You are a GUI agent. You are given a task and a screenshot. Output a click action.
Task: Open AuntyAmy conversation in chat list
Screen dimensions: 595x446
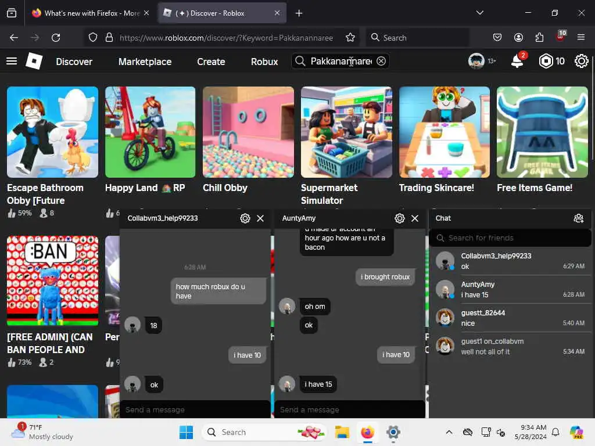pyautogui.click(x=510, y=289)
